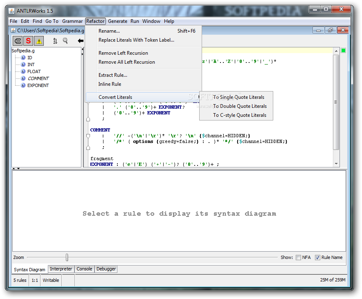Image resolution: width=362 pixels, height=299 pixels.
Task: Click the 5 rules status entry
Action: click(x=20, y=280)
